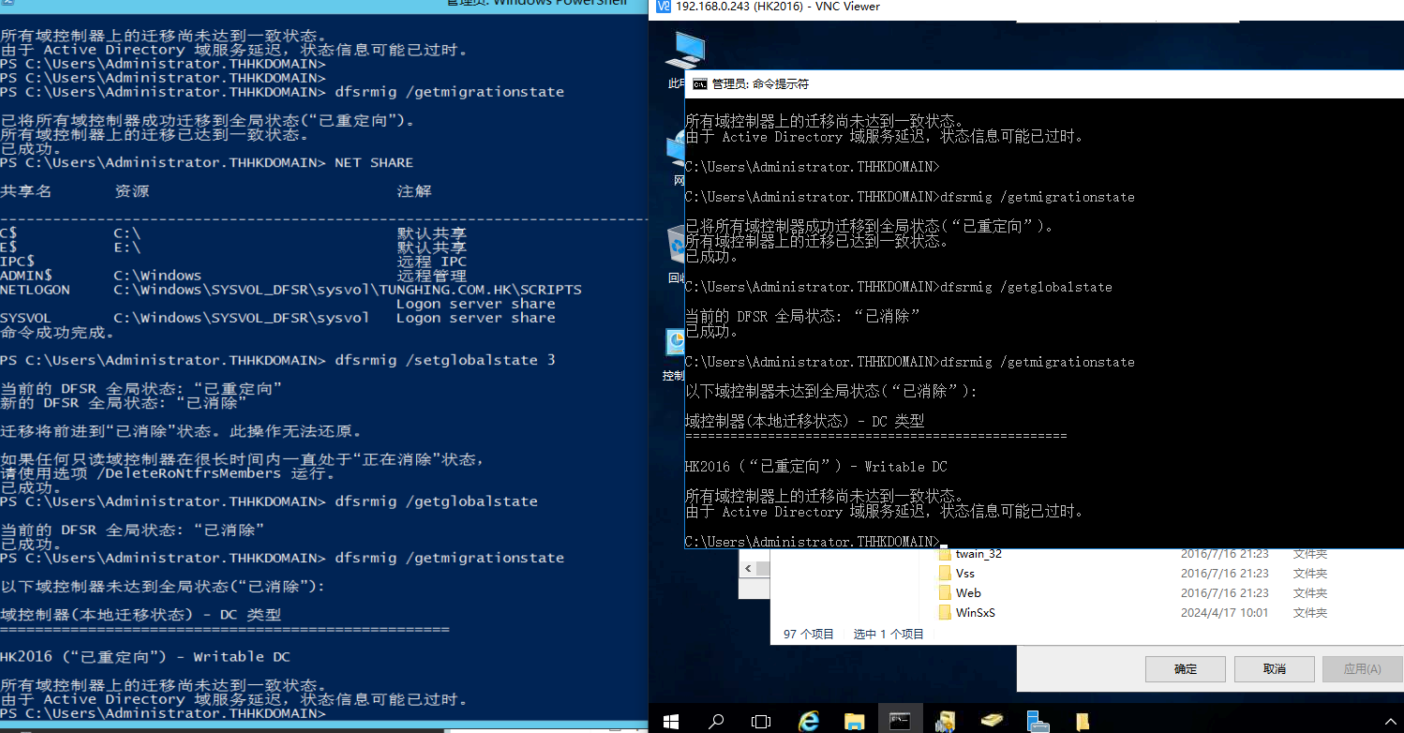Click the IPC$ share row in PowerShell
Screen dimensions: 1404x733
coord(233,262)
